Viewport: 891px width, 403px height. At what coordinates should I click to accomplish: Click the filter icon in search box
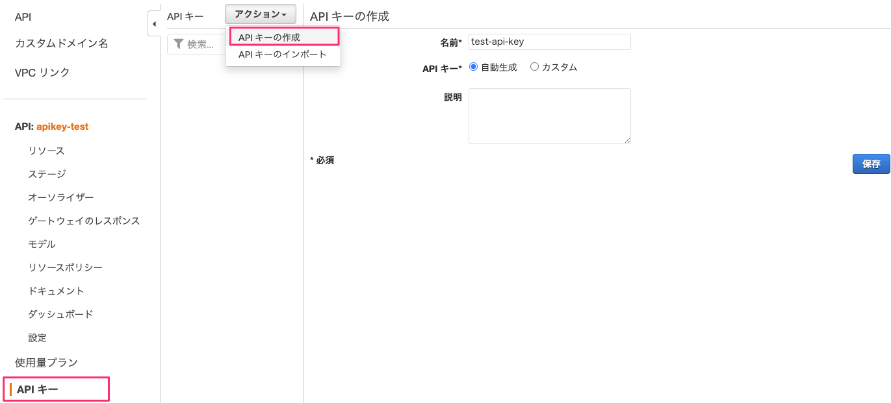[179, 44]
